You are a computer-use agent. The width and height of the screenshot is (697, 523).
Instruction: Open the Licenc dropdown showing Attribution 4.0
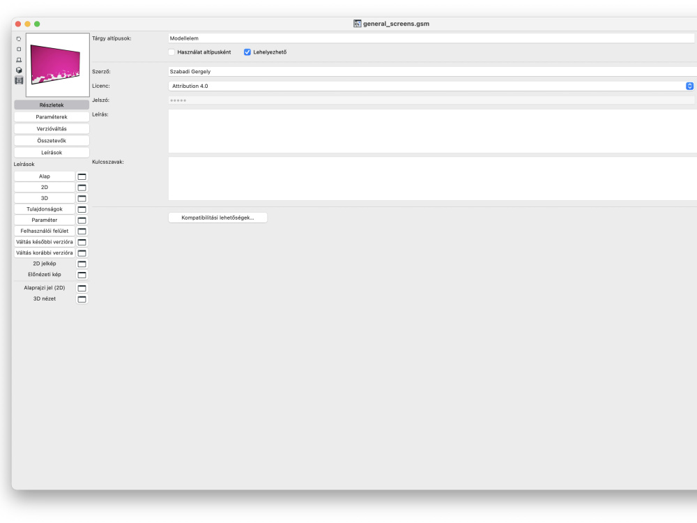[x=431, y=86]
